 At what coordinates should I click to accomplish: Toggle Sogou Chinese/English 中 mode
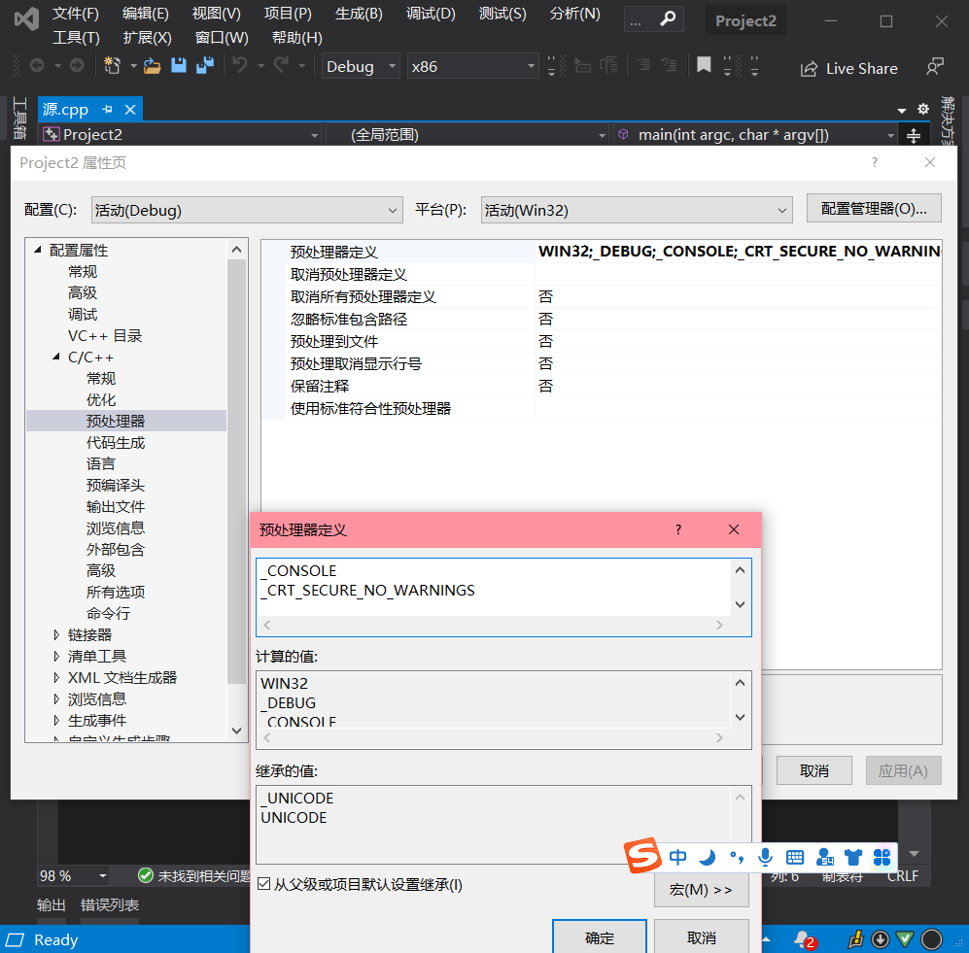pyautogui.click(x=678, y=857)
